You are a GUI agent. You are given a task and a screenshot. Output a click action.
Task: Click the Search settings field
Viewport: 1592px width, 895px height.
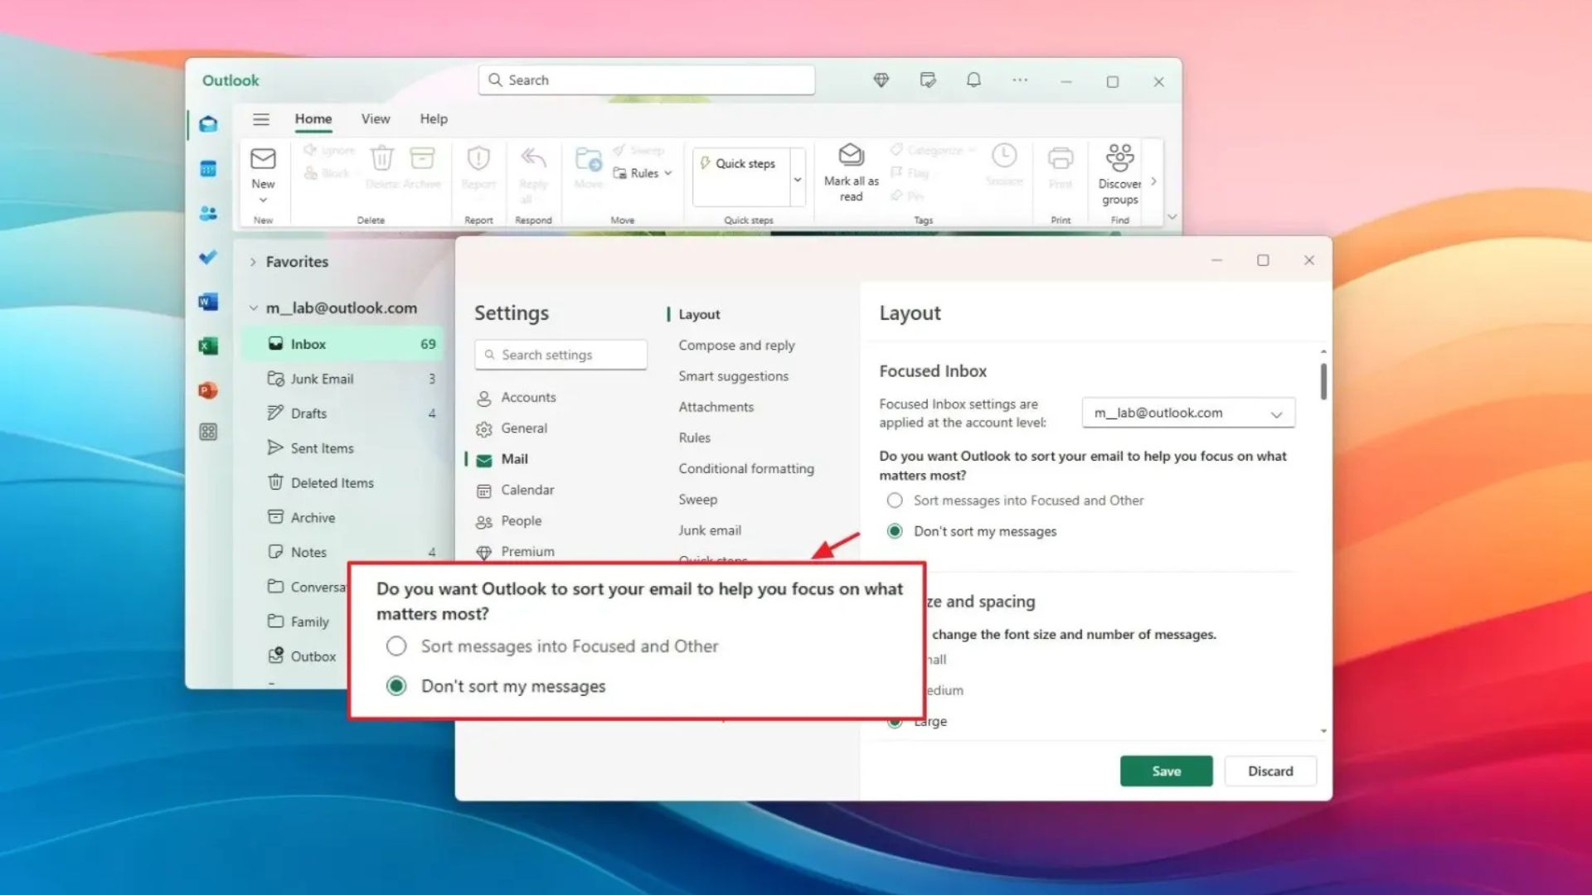point(561,355)
